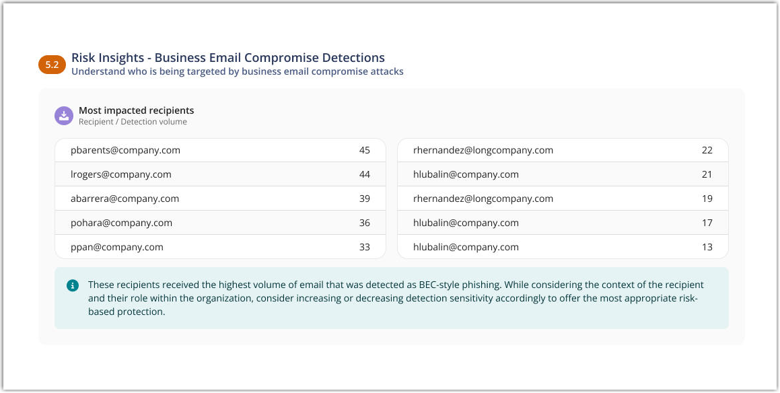
Task: Select pohara@company.com in the list
Action: click(121, 223)
